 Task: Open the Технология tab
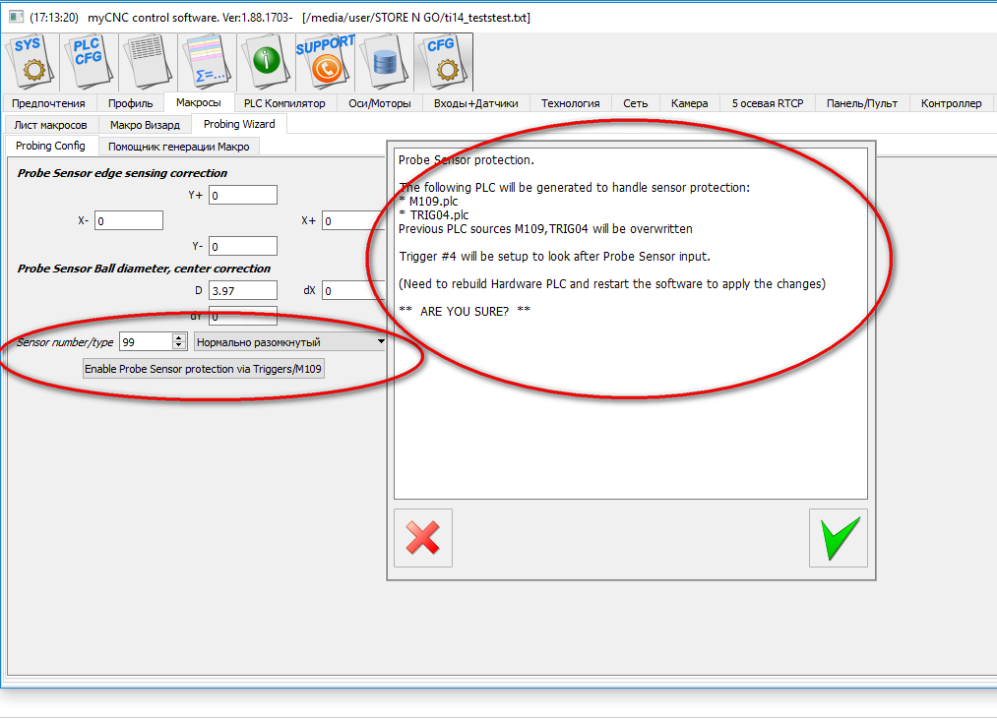click(x=571, y=103)
